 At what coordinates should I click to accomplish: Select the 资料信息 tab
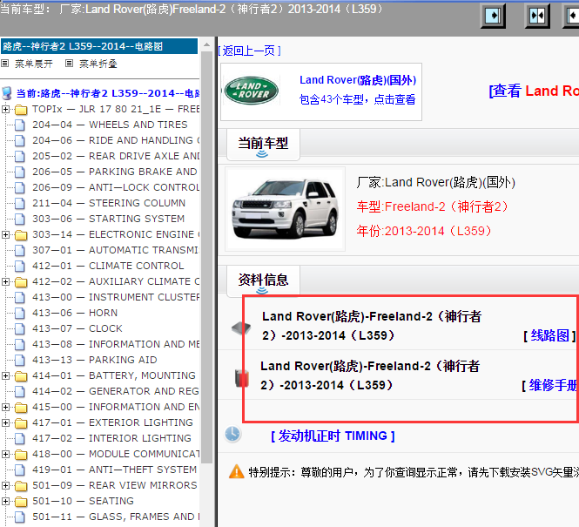263,280
